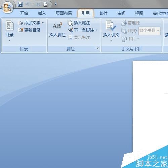
Task: Click the 目录 table of contents icon
Action: pos(10,26)
